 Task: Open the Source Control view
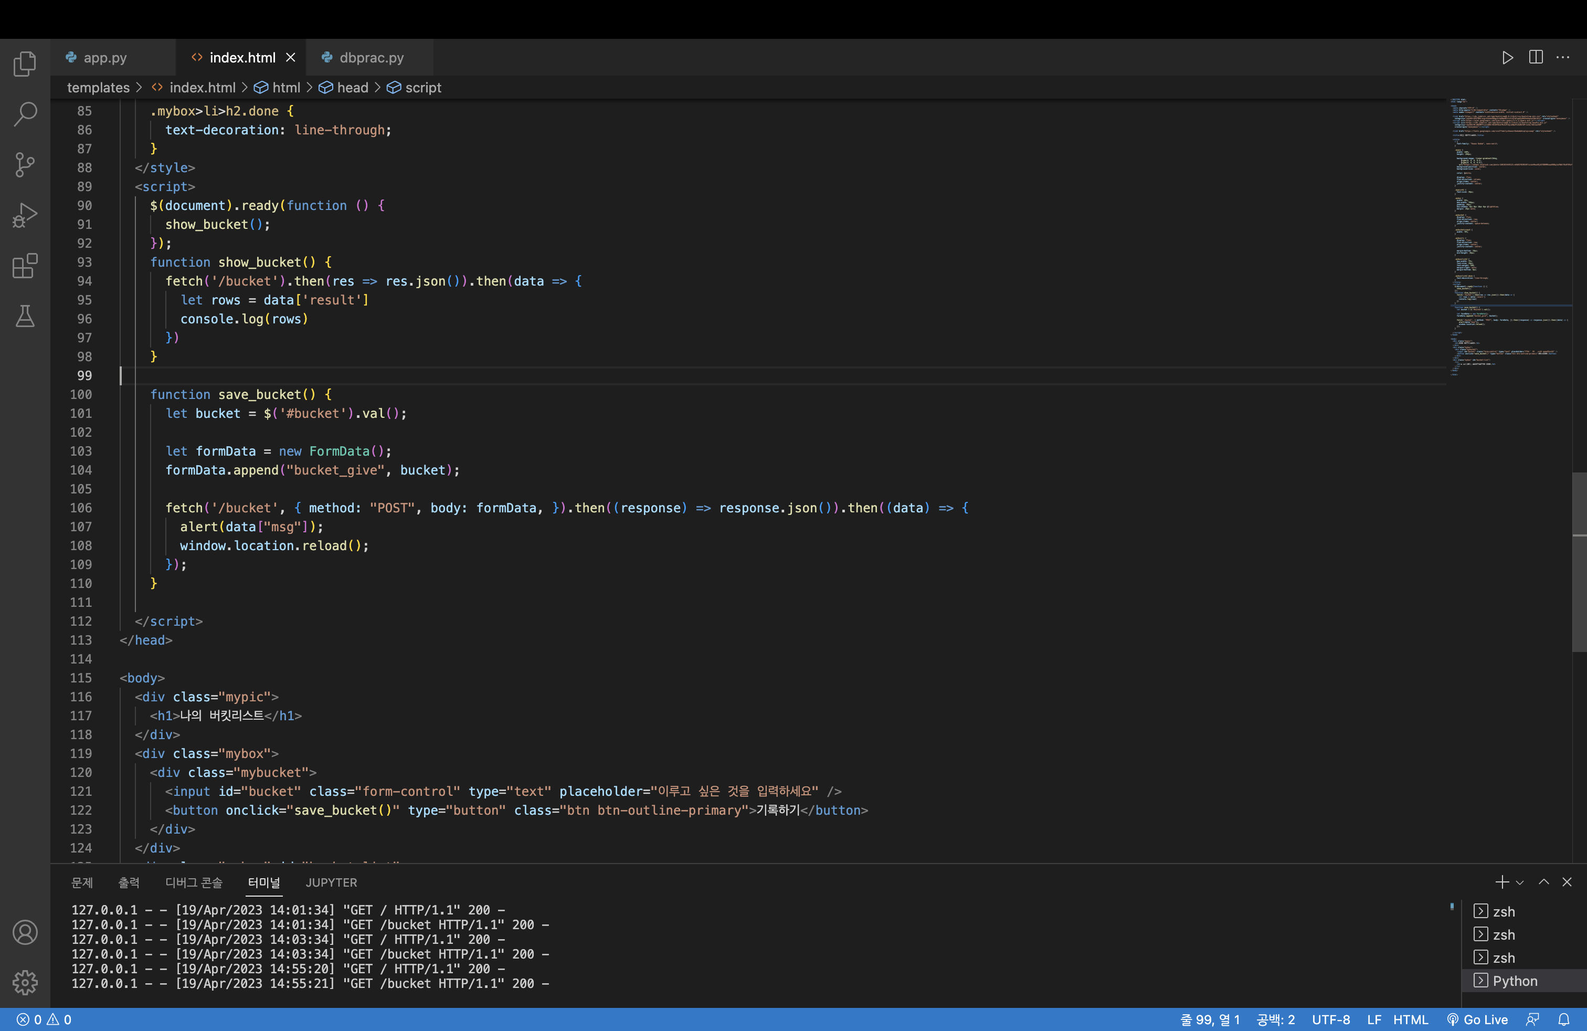click(x=25, y=165)
